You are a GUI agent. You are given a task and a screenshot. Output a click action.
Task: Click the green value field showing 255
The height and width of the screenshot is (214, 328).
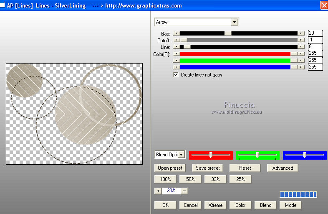[315, 60]
